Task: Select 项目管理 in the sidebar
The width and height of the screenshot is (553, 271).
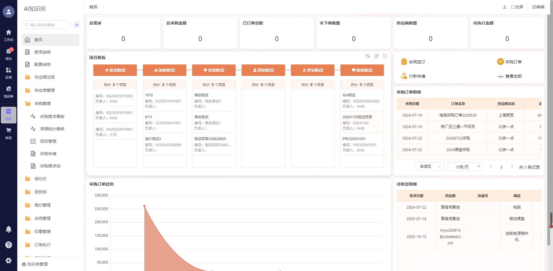Action: 48,141
